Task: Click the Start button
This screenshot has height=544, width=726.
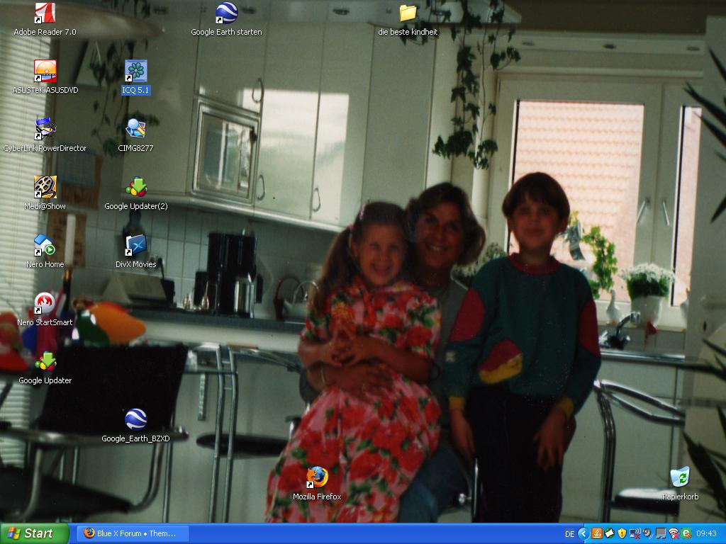Action: coord(35,533)
